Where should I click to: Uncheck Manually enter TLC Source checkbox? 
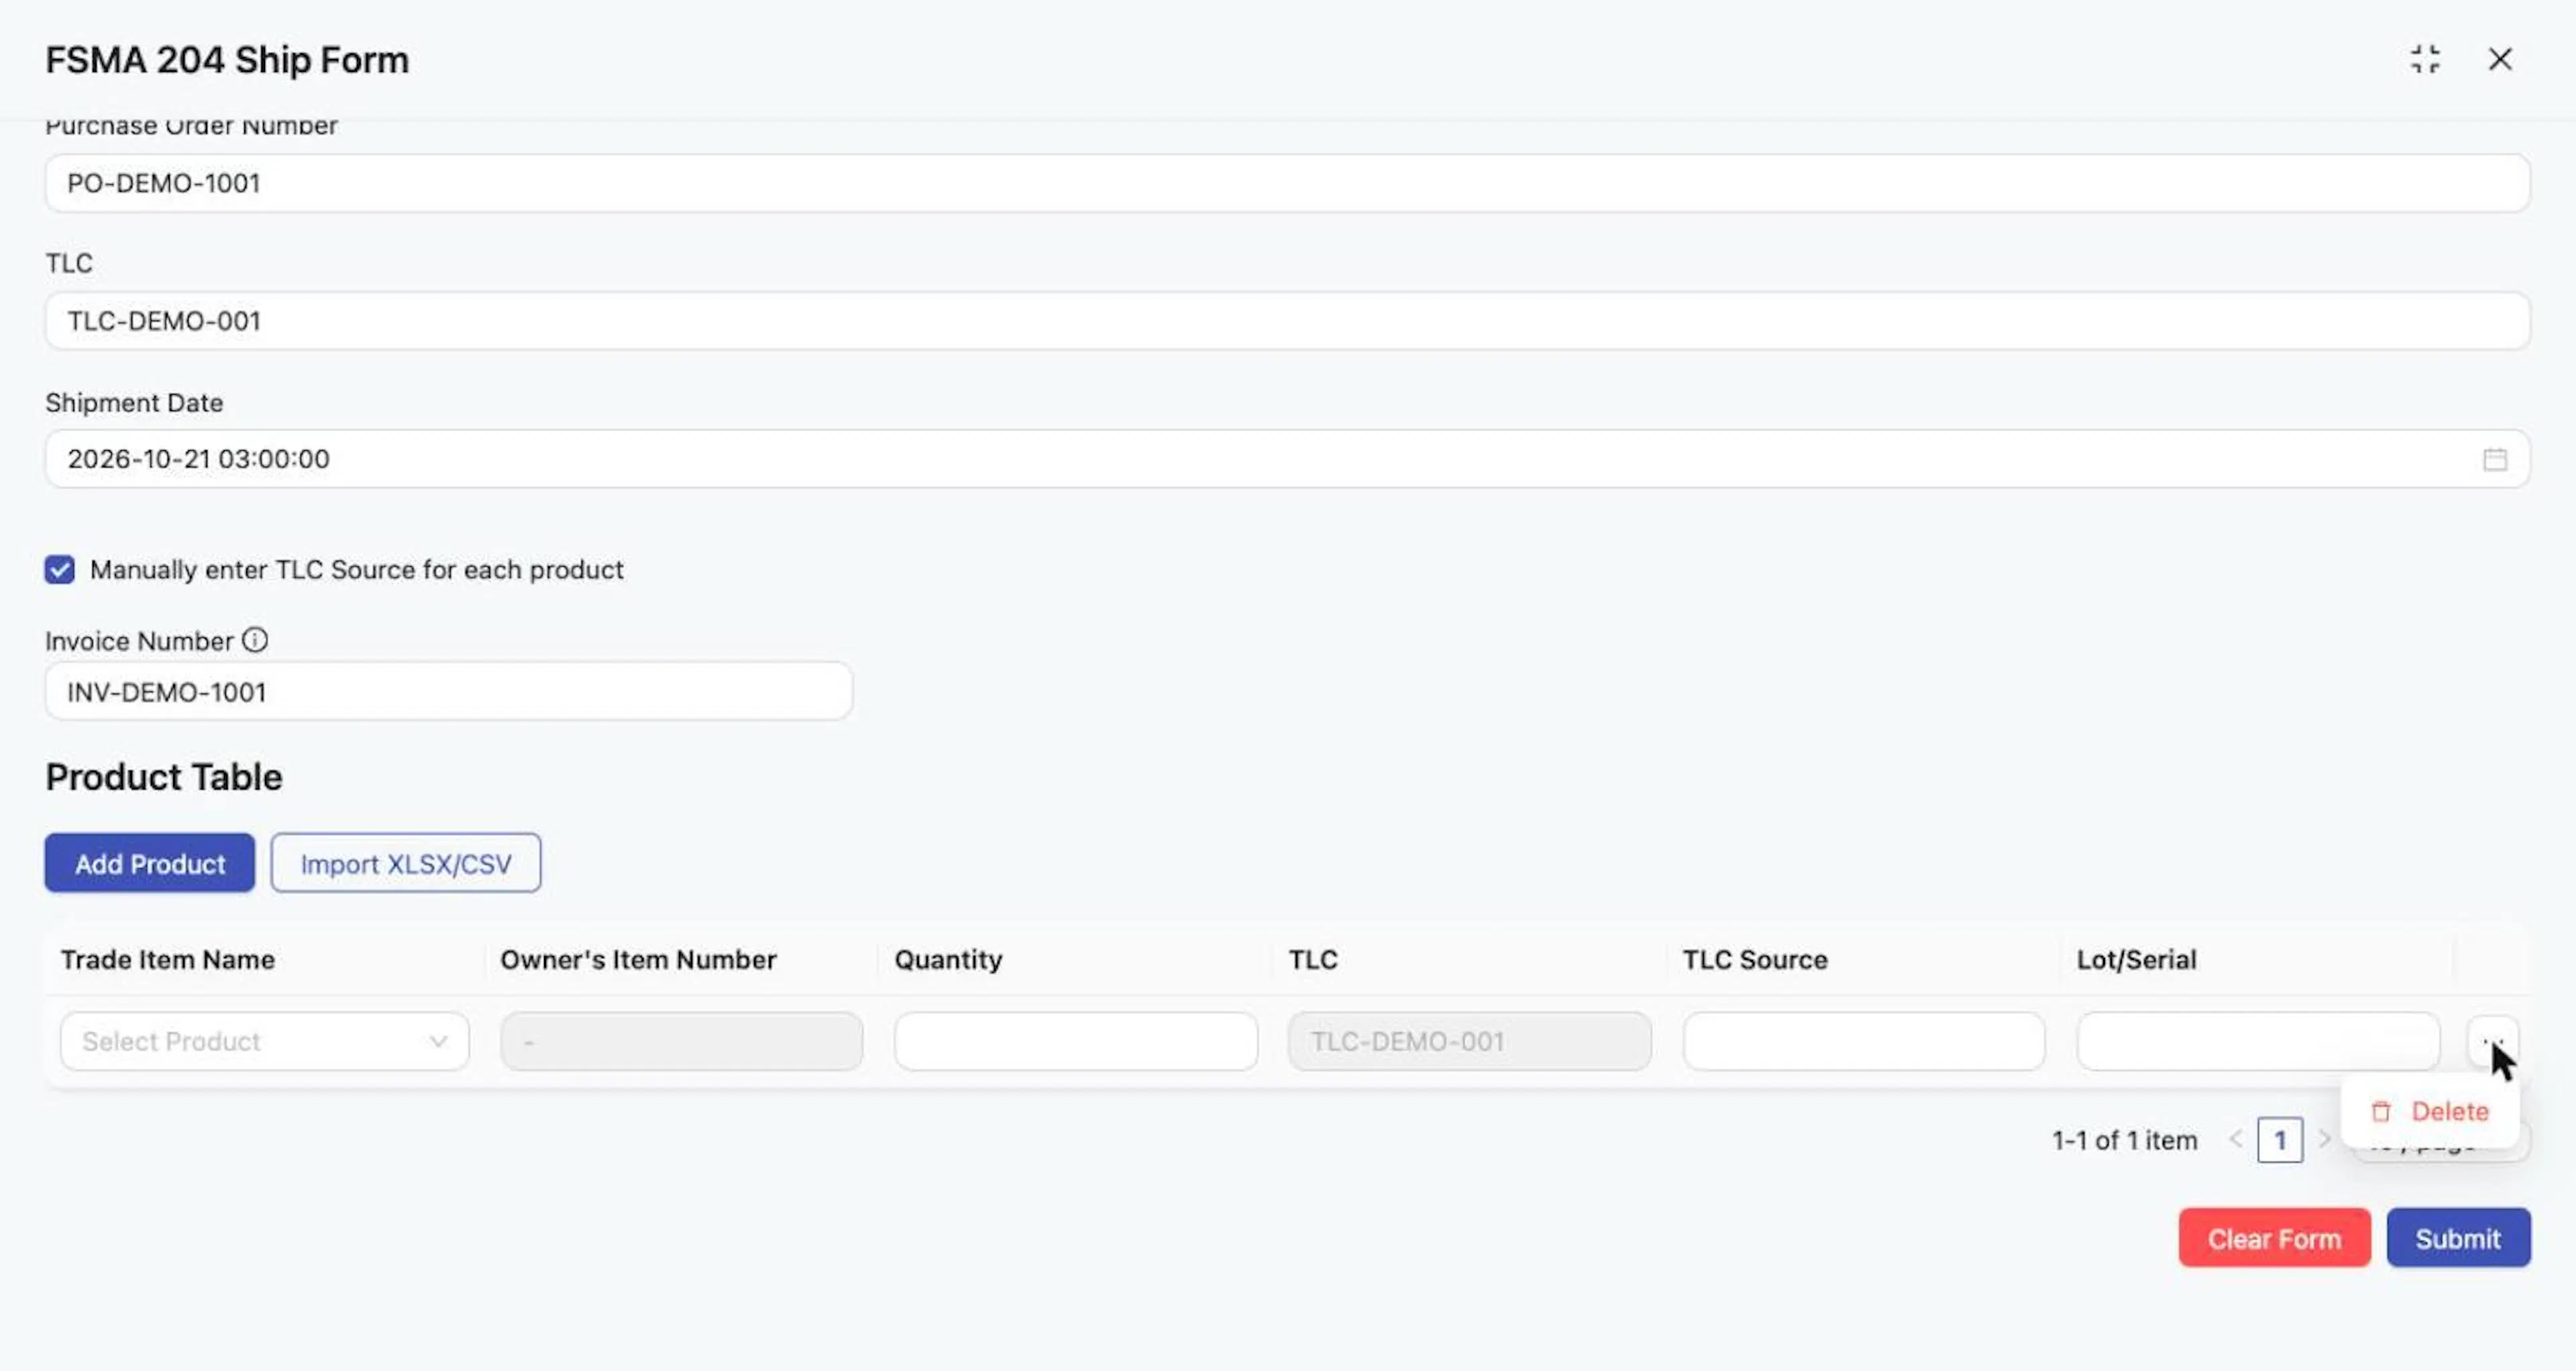tap(59, 570)
